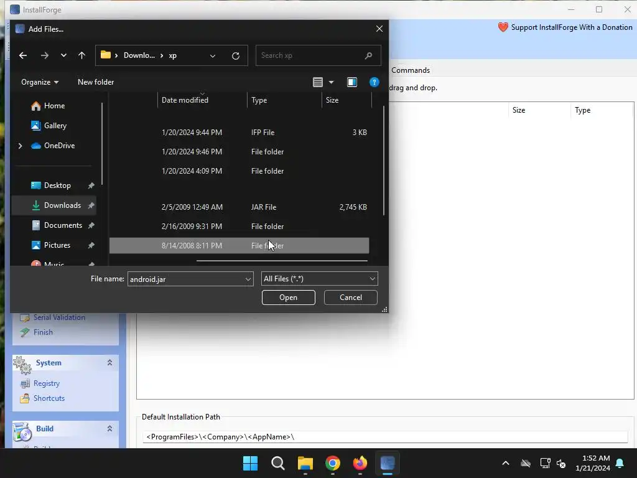Viewport: 637px width, 478px height.
Task: Open File Explorer from taskbar
Action: pyautogui.click(x=305, y=463)
